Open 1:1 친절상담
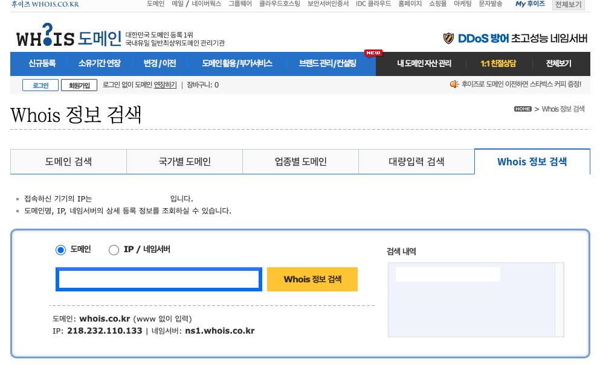Viewport: 600px width, 365px height. 498,63
